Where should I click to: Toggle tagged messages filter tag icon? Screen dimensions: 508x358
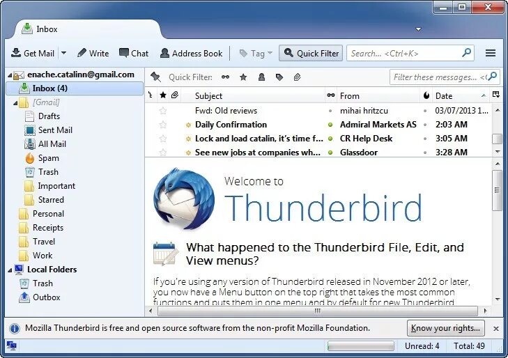[x=279, y=77]
